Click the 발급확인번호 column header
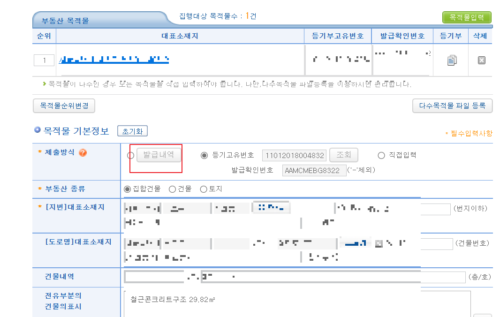The image size is (500, 317). click(x=402, y=36)
